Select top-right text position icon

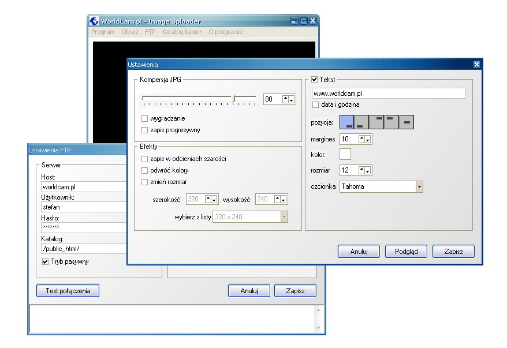point(376,122)
